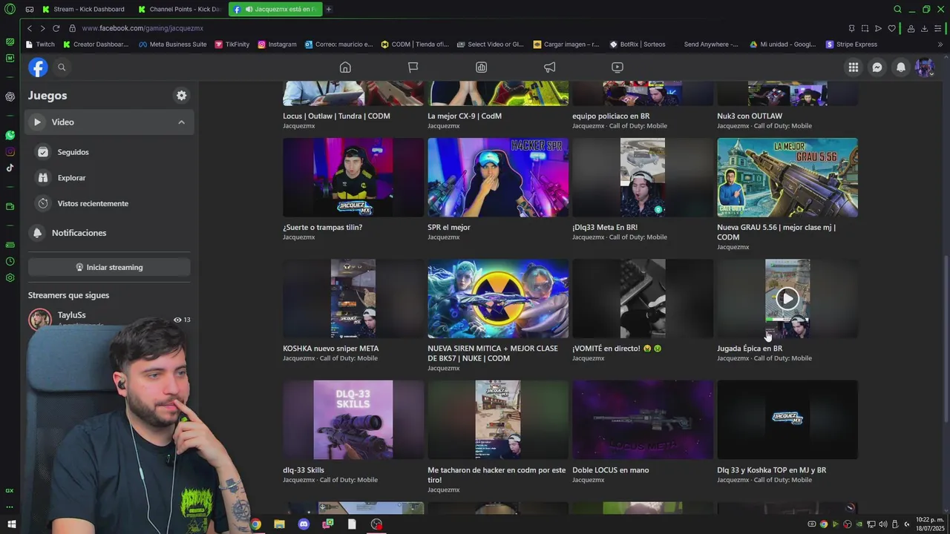
Task: Open the Stripe Express bookmark
Action: point(851,44)
